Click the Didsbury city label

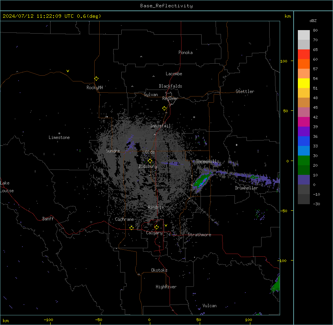pyautogui.click(x=148, y=166)
